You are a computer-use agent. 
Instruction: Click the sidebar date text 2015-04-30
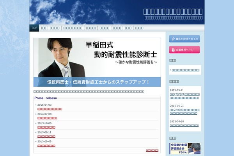click(177, 121)
